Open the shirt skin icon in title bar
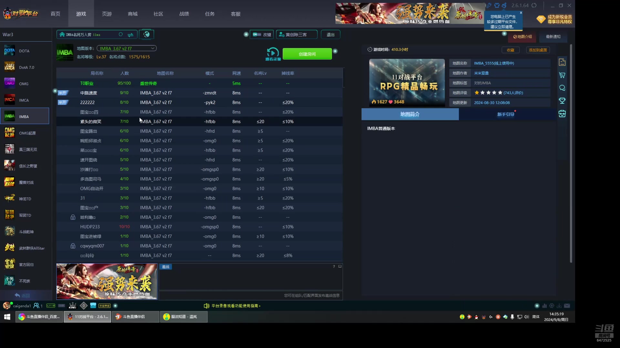The height and width of the screenshot is (348, 620). click(x=497, y=5)
